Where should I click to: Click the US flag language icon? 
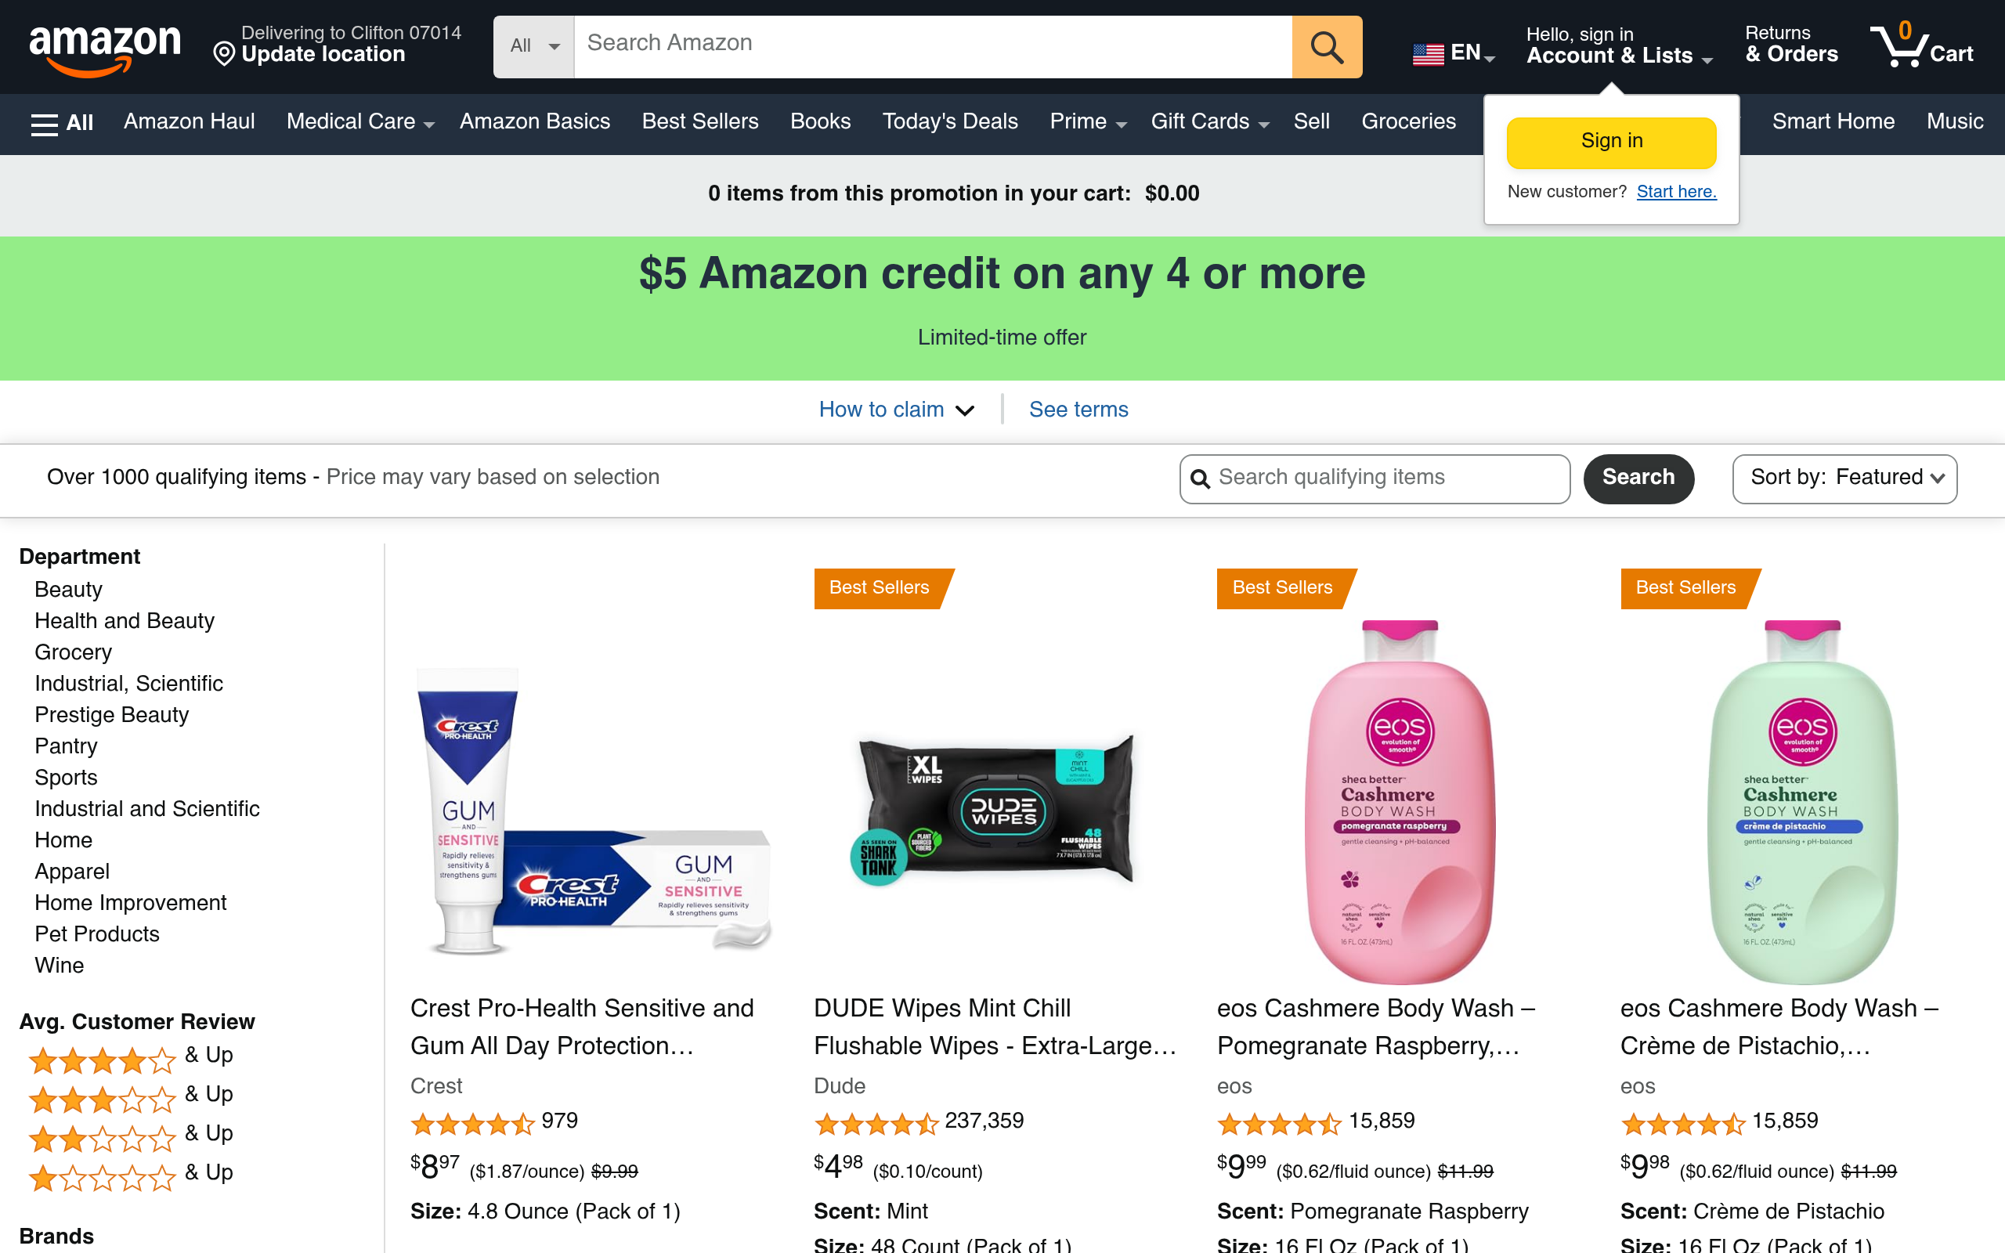pyautogui.click(x=1428, y=55)
